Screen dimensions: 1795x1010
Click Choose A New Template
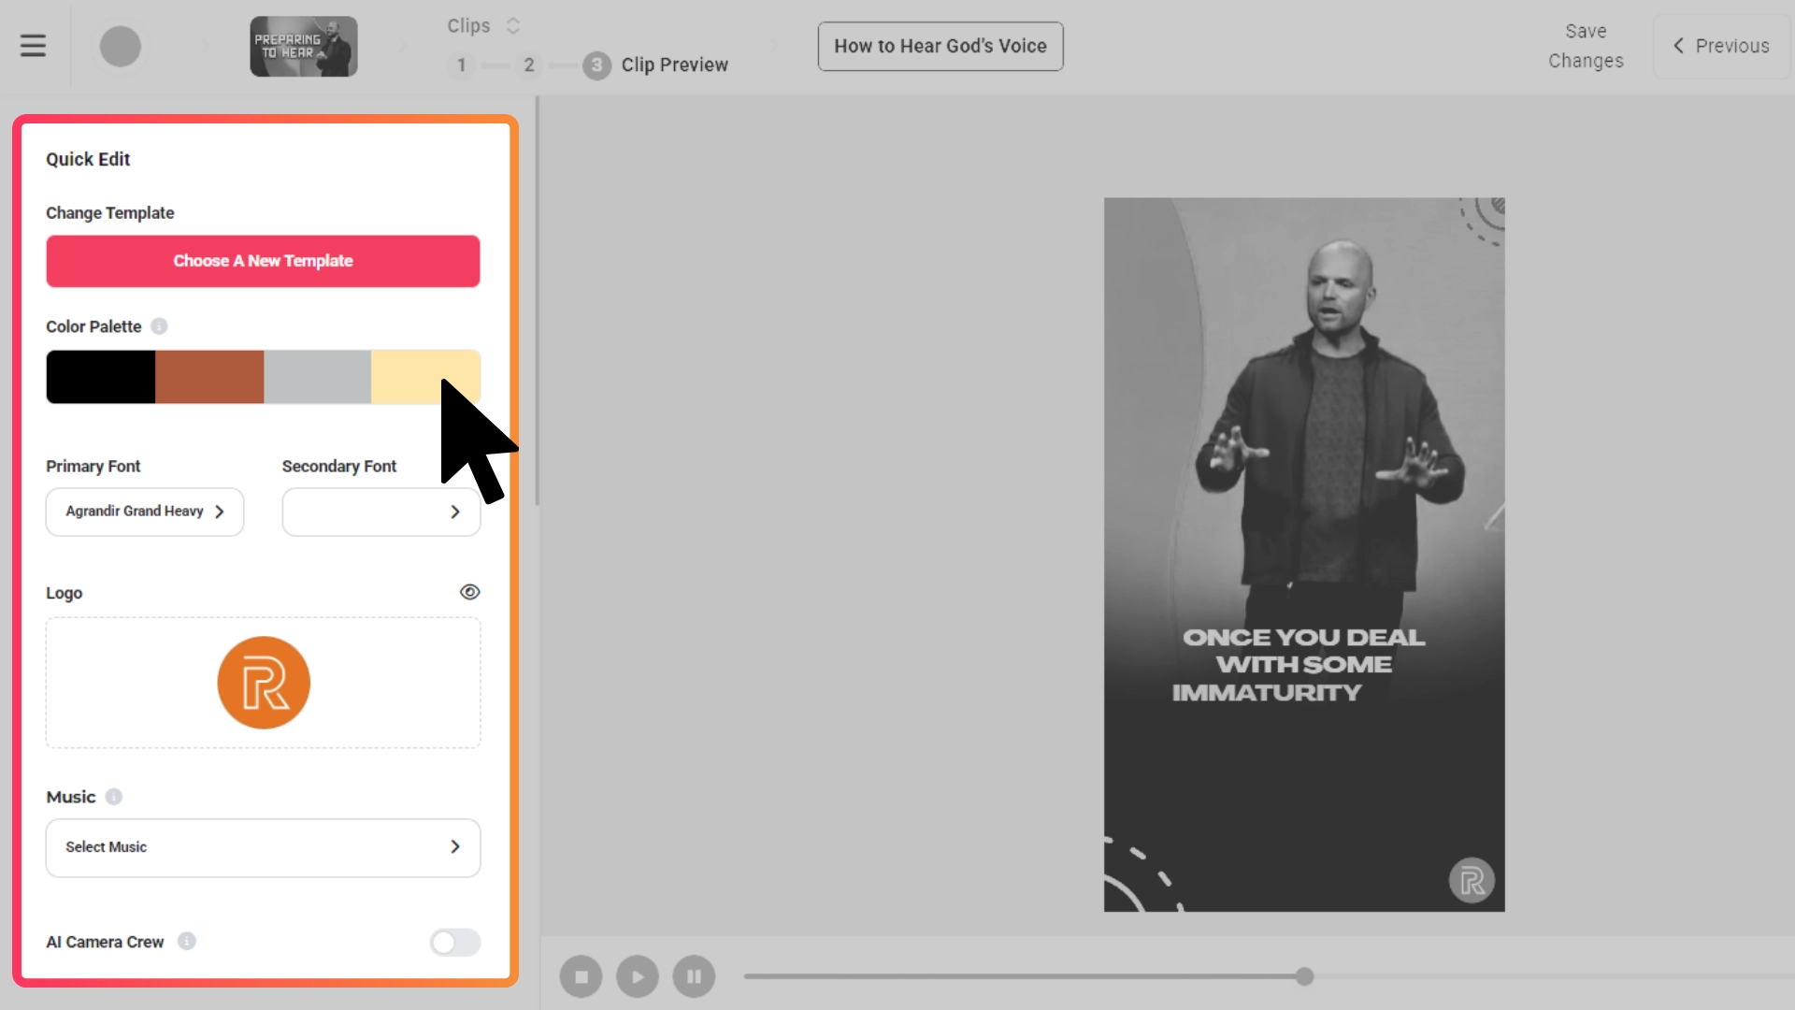coord(263,261)
